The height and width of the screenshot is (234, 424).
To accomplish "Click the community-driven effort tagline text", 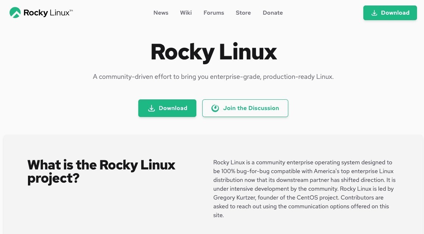I will click(213, 77).
